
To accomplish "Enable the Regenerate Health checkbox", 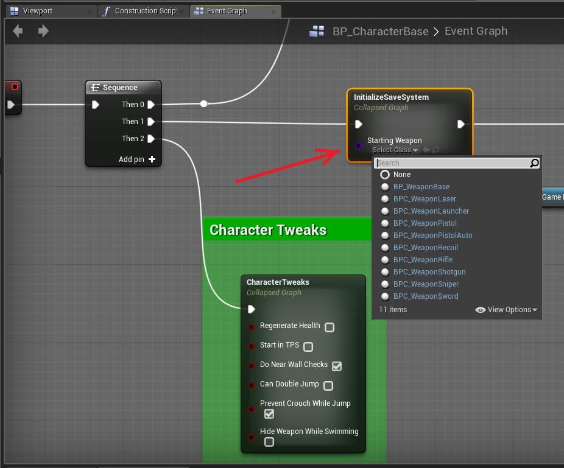I will (330, 327).
